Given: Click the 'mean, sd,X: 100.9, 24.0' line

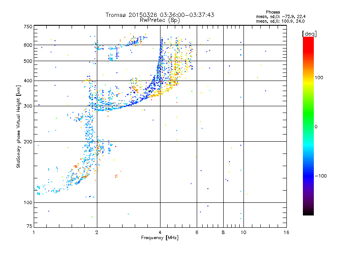Looking at the screenshot, I should [280, 21].
